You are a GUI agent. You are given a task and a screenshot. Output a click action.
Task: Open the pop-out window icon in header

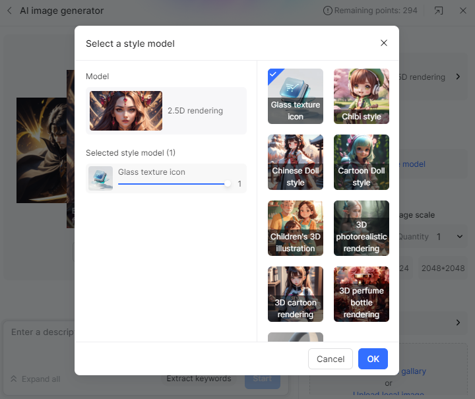click(438, 11)
